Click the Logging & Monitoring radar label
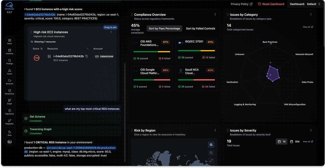This screenshot has height=168, width=326. click(x=245, y=105)
